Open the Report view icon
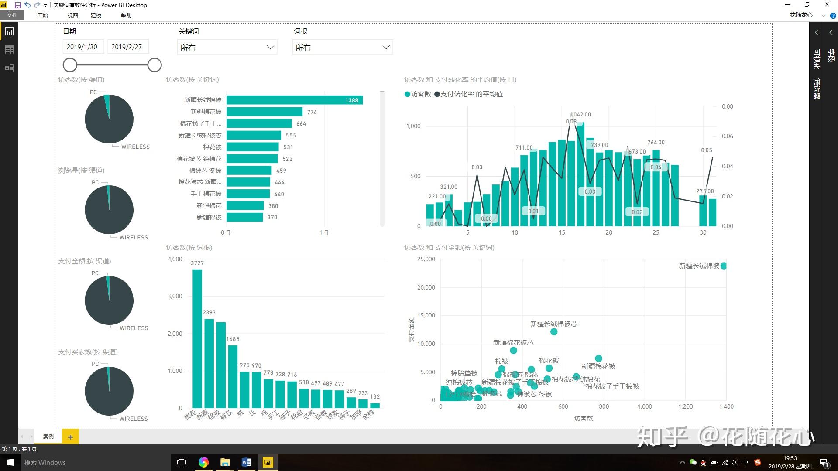838x471 pixels. coord(9,32)
